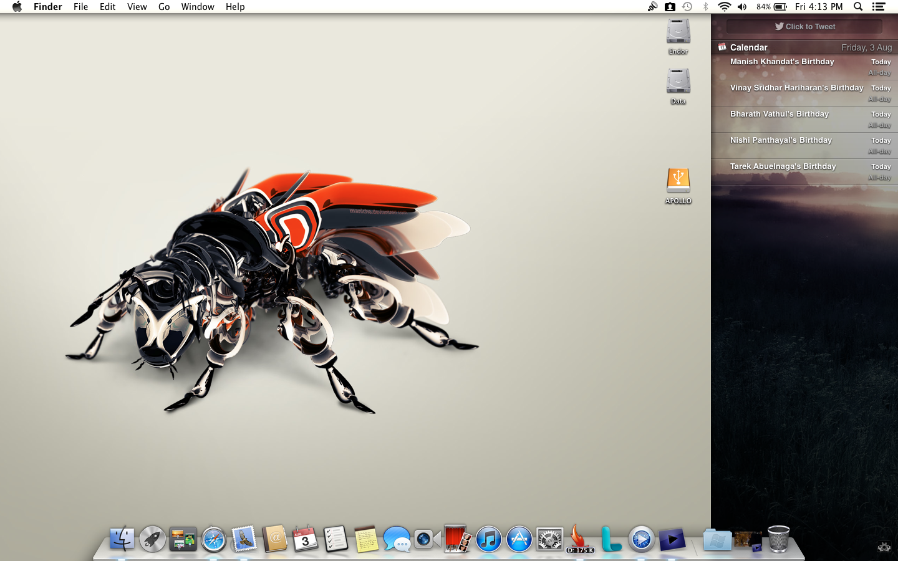Viewport: 898px width, 561px height.
Task: Click the 84% battery indicator
Action: click(771, 7)
